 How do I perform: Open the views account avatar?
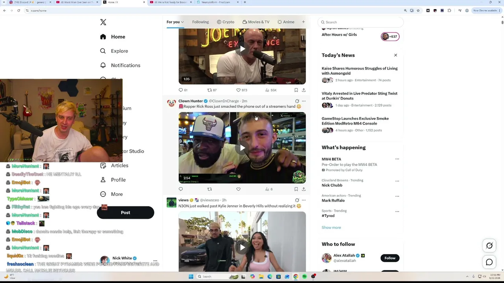[171, 202]
